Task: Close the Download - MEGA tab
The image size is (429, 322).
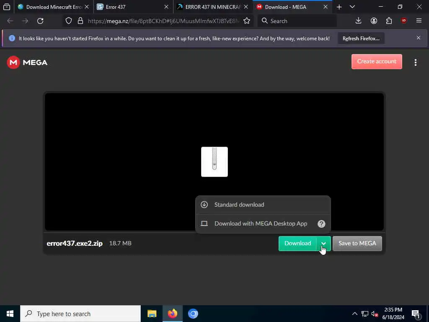Action: pyautogui.click(x=325, y=7)
